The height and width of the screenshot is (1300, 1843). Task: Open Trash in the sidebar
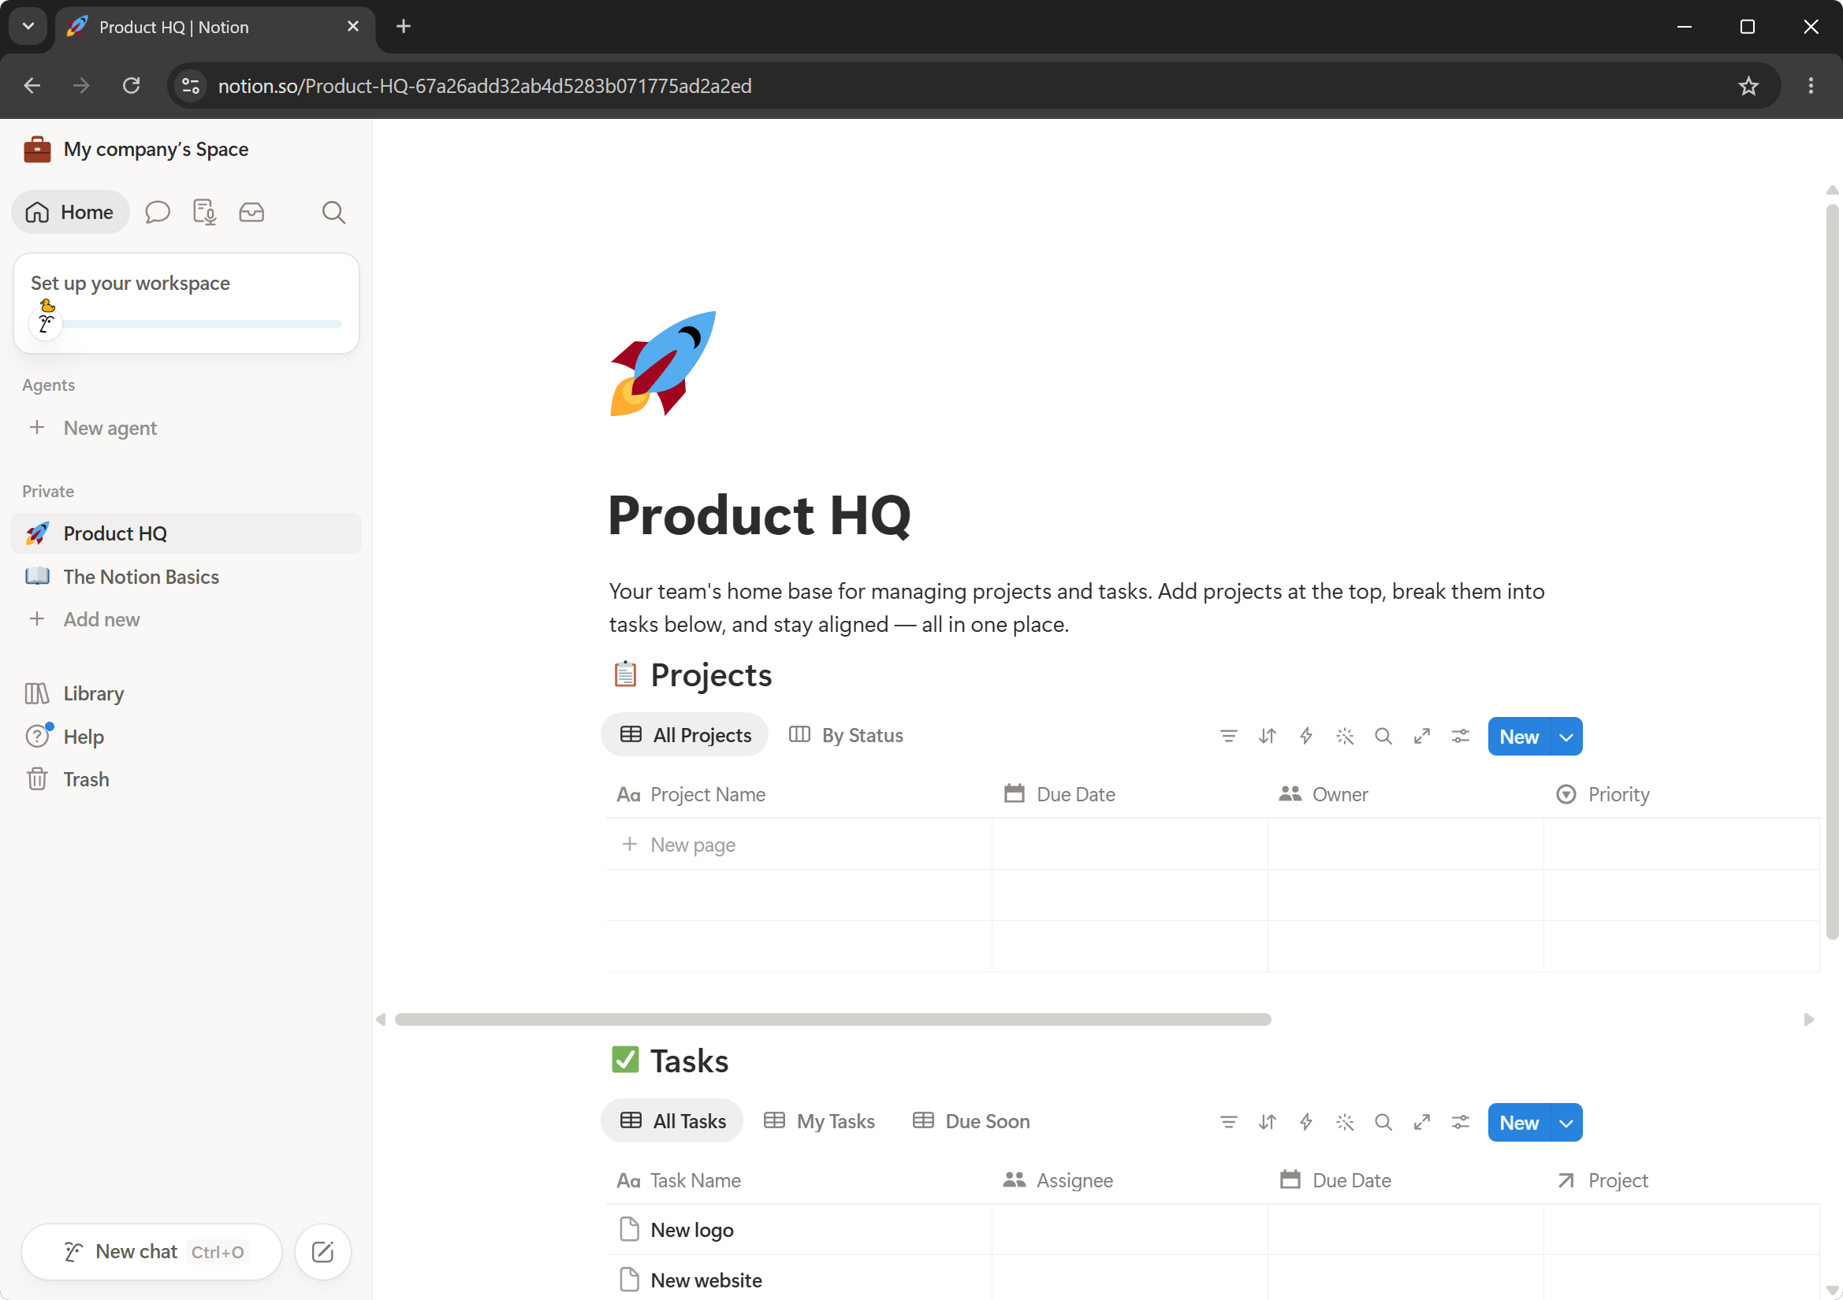pos(186,779)
